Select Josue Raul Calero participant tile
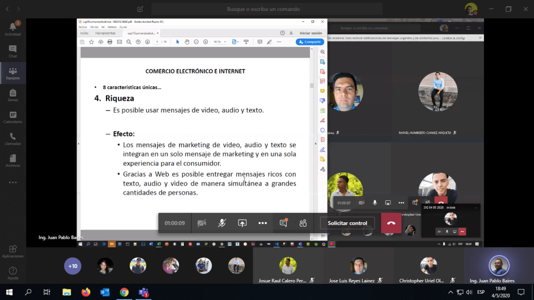534x300 pixels. point(288,269)
